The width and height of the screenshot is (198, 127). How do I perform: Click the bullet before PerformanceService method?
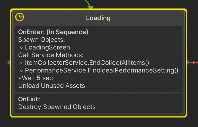pos(21,71)
